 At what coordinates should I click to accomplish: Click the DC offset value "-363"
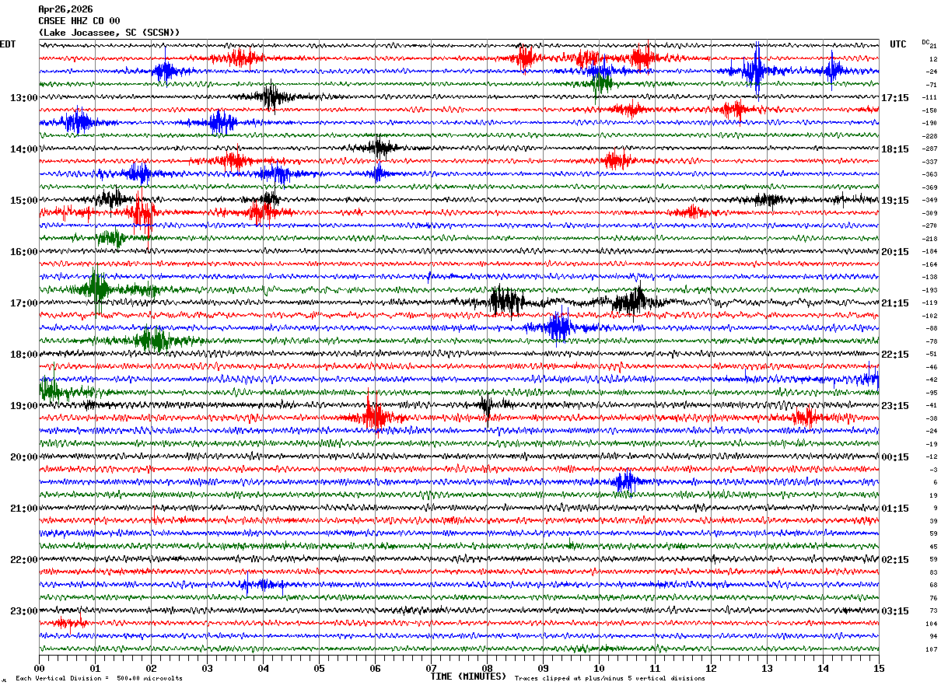930,175
